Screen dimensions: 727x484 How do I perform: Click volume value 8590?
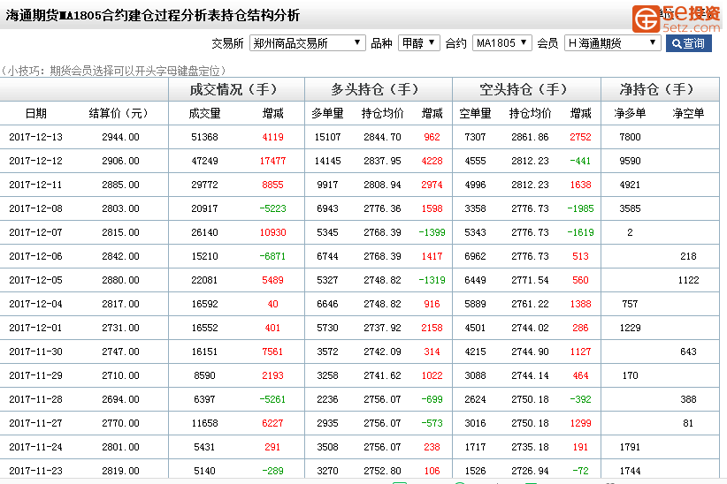[204, 375]
